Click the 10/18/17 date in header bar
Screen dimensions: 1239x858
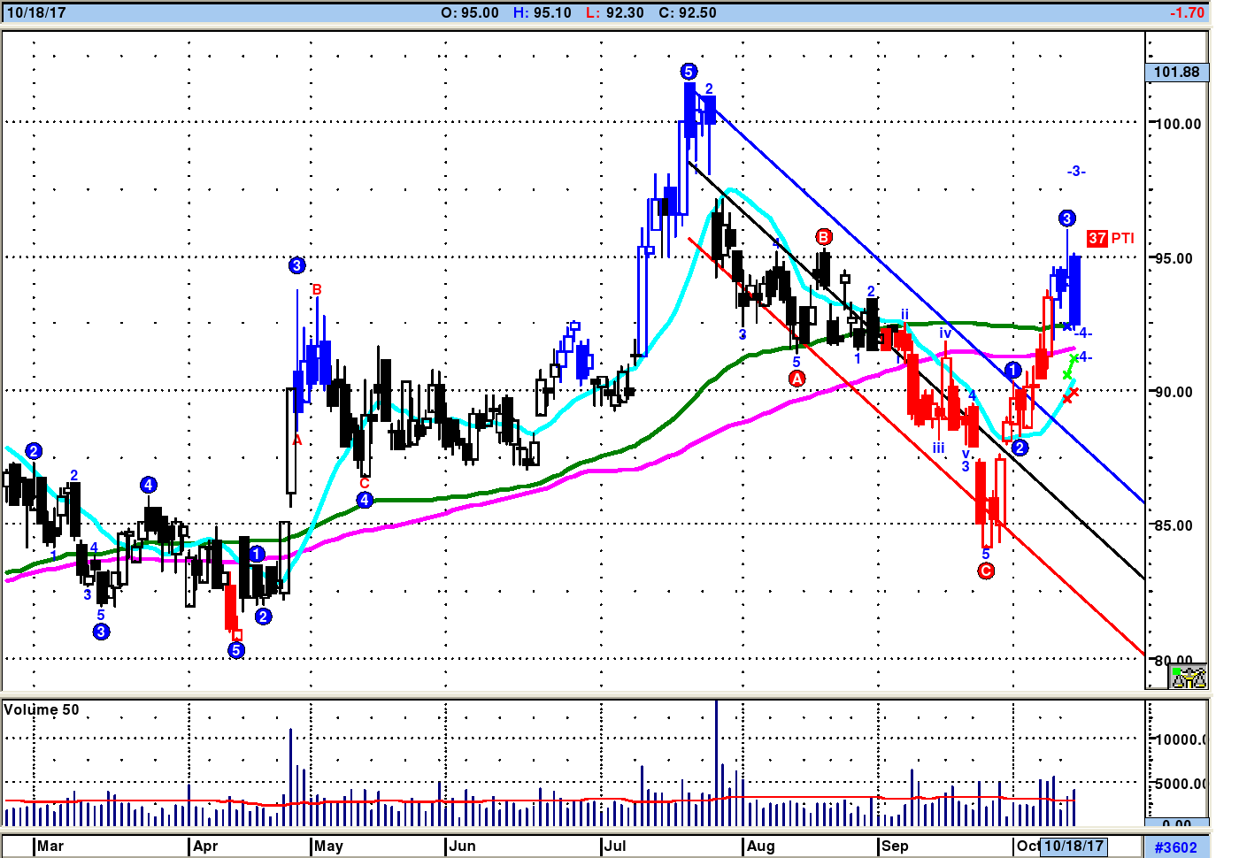point(36,12)
